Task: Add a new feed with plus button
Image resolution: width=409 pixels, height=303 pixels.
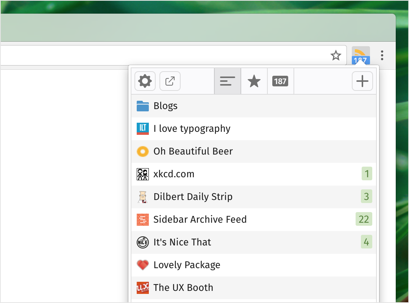Action: click(x=362, y=81)
